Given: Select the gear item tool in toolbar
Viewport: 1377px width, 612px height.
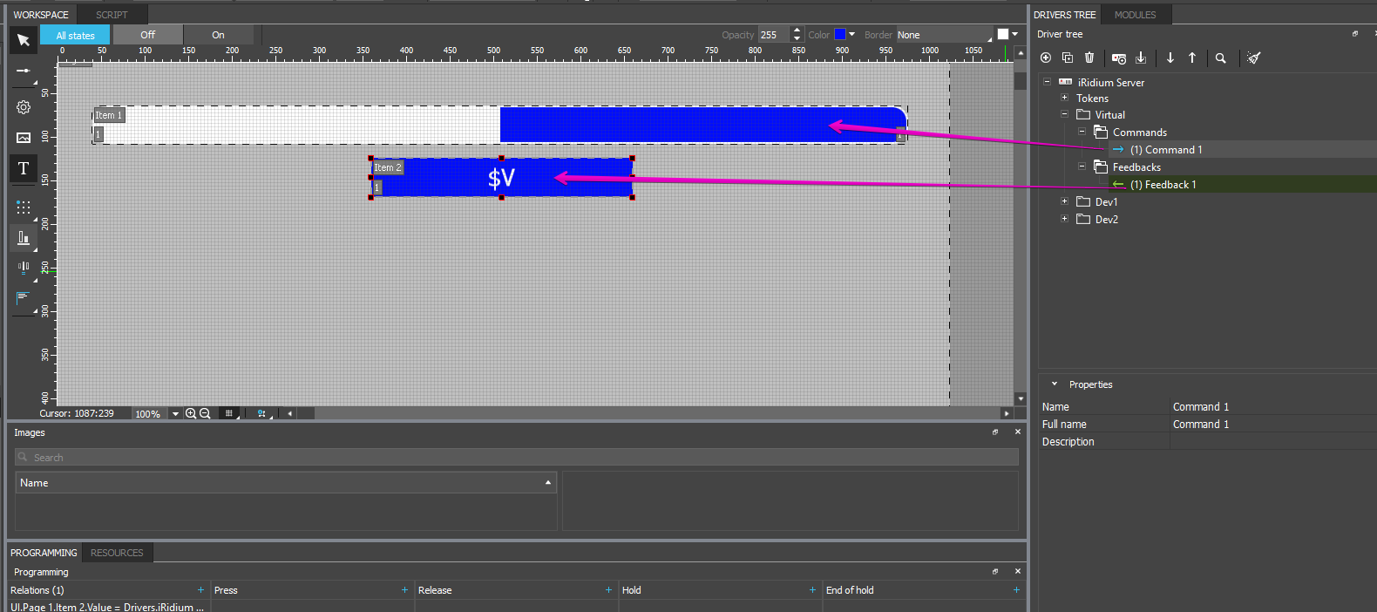Looking at the screenshot, I should tap(24, 107).
